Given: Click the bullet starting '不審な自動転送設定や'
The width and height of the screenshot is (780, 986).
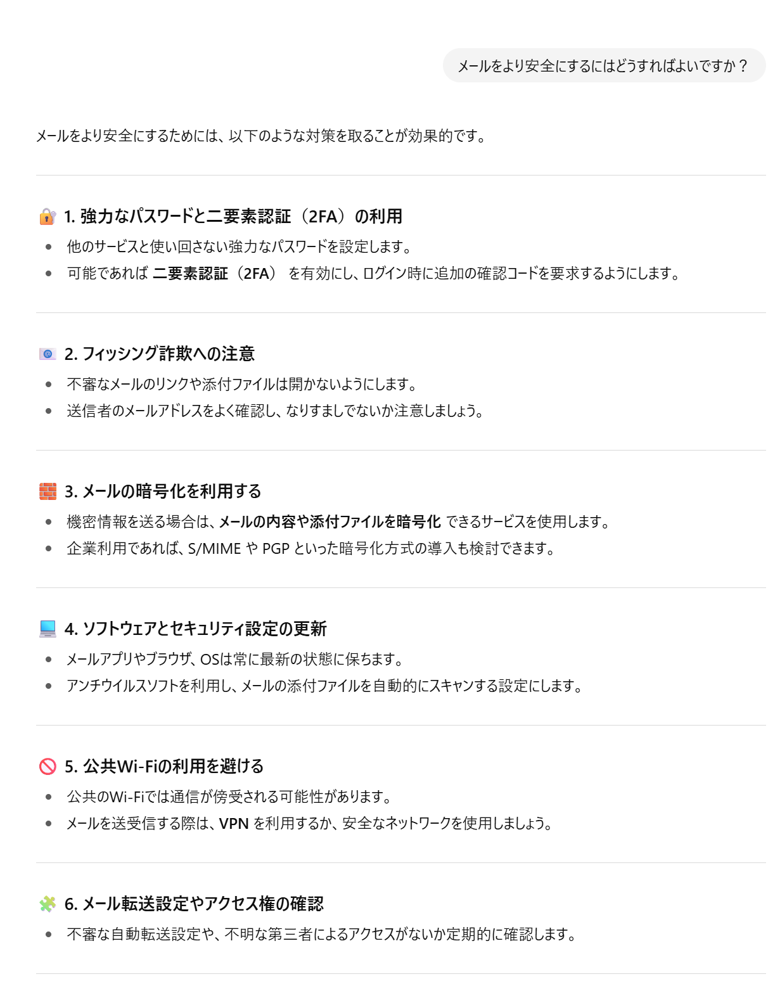Looking at the screenshot, I should click(x=321, y=934).
